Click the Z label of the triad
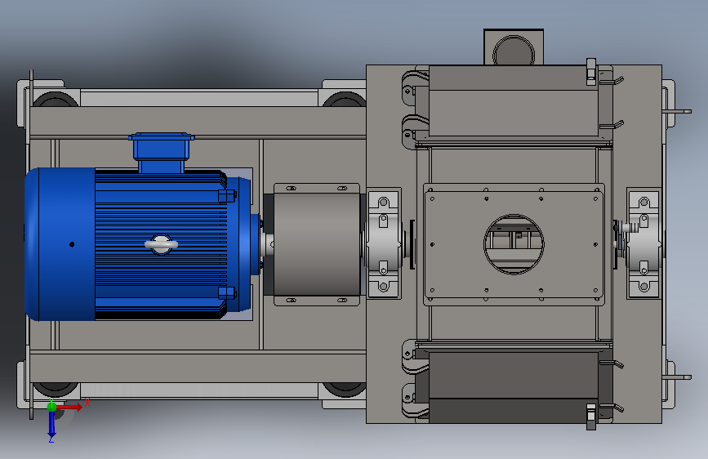 click(x=51, y=439)
